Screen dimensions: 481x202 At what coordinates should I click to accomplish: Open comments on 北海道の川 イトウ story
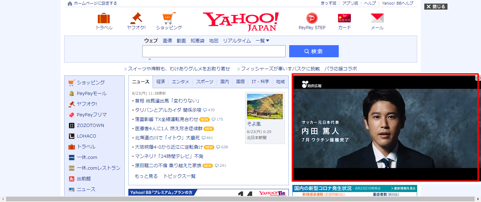coord(207,138)
